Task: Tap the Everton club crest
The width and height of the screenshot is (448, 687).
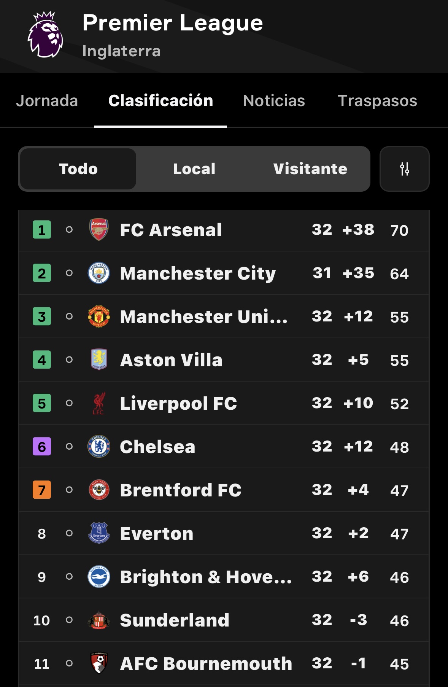Action: tap(99, 533)
